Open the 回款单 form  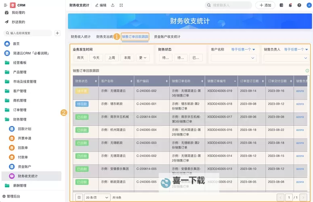point(23,148)
